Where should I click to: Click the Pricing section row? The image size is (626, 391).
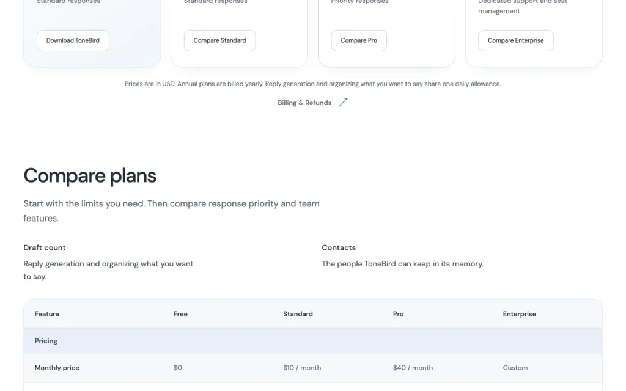coord(312,341)
